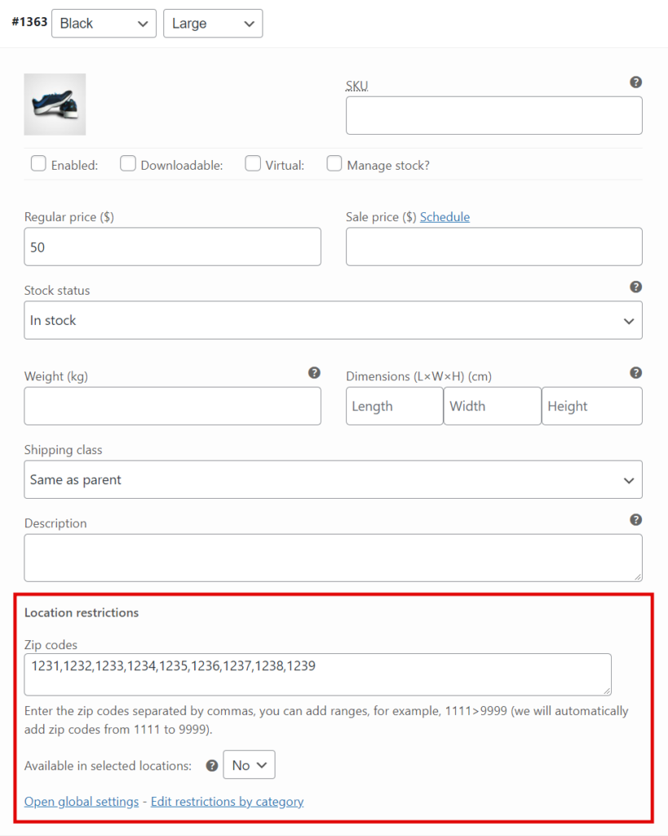This screenshot has width=668, height=836.
Task: Click the Dimensions help icon
Action: coord(636,372)
